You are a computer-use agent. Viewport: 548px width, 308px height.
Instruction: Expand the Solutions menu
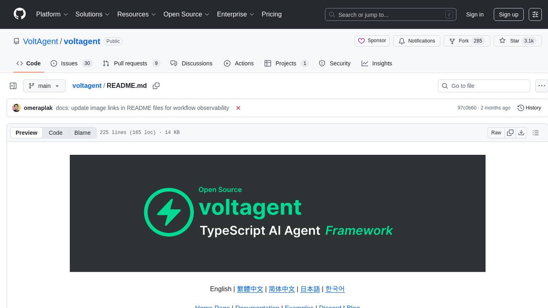[x=92, y=14]
